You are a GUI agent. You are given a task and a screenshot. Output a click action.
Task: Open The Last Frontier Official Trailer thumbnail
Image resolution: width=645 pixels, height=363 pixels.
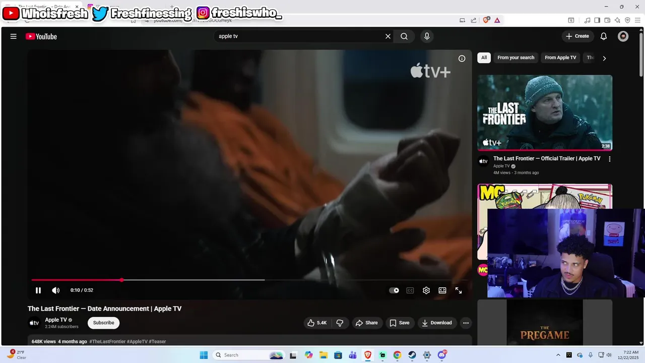(x=545, y=112)
